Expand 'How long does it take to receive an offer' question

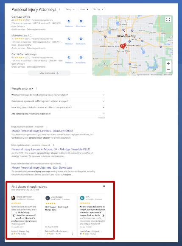click(x=58, y=107)
